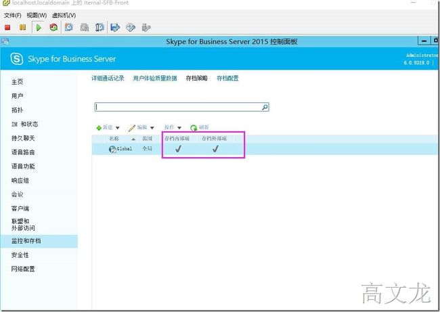Viewport: 440px width, 312px height.
Task: Switch to 用户体验质量数据 tab
Action: [x=155, y=79]
